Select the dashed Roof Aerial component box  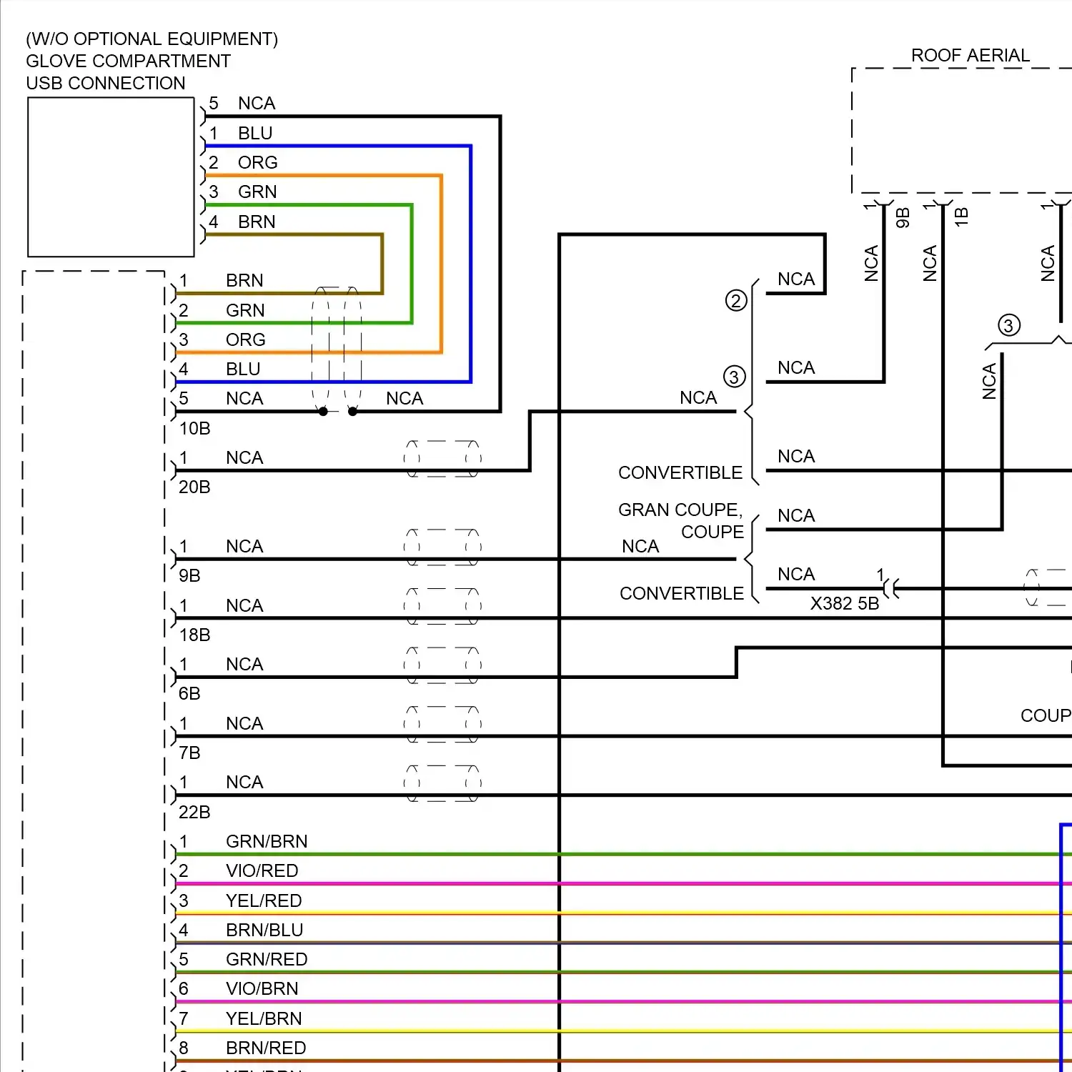tap(962, 131)
